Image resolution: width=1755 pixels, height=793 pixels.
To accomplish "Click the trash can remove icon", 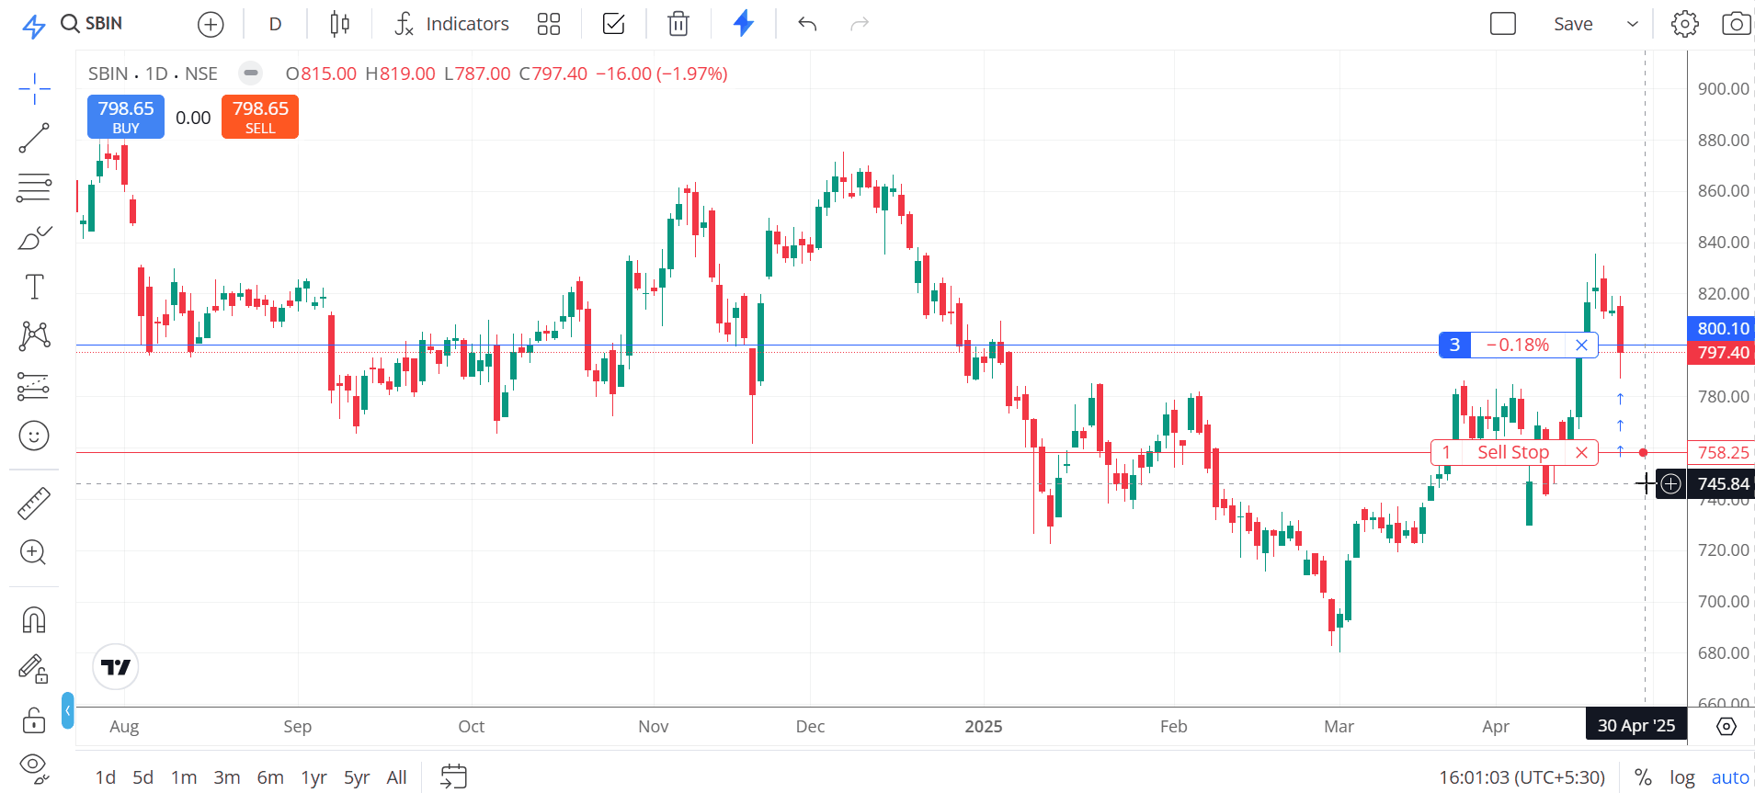I will coord(678,24).
